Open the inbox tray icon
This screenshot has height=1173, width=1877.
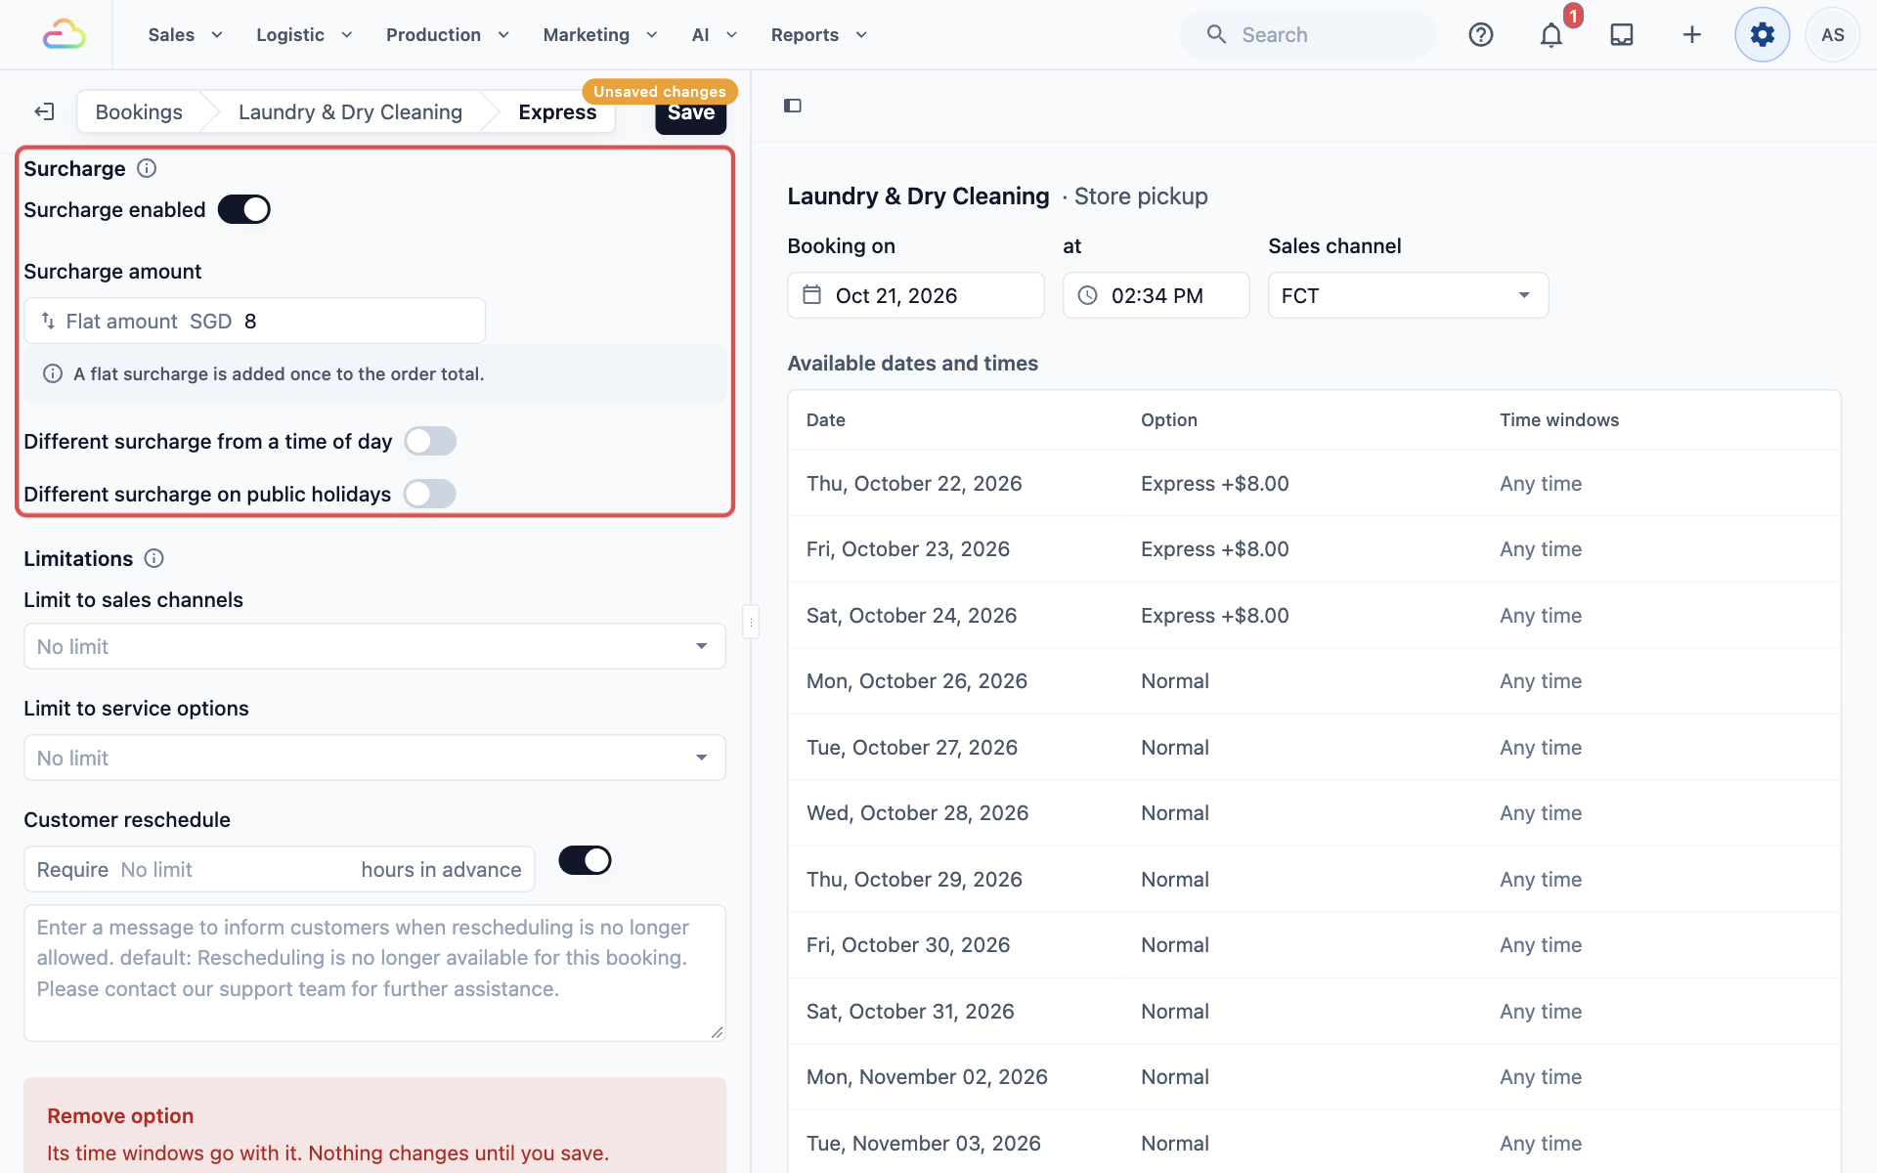click(x=1622, y=34)
